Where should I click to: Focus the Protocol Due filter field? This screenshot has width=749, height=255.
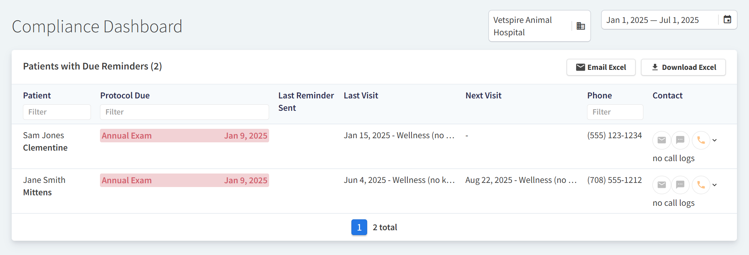coord(184,112)
